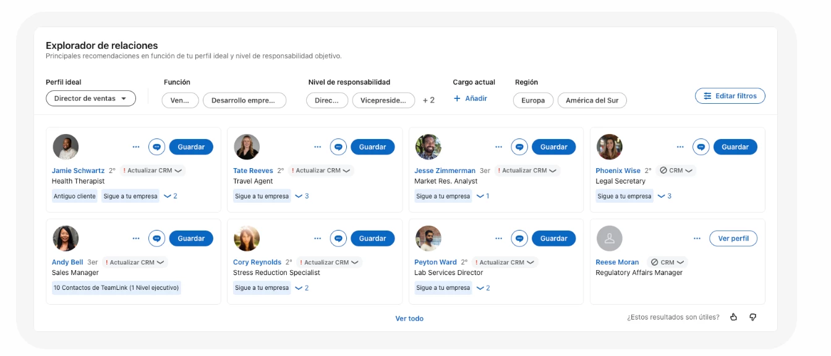Click Andy Bell's profile photo

tap(66, 239)
